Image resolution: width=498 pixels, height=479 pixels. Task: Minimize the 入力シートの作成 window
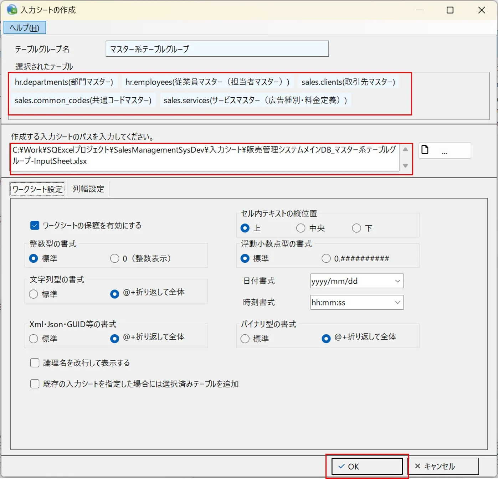419,10
